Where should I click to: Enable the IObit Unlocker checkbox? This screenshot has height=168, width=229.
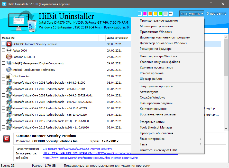[3, 76]
